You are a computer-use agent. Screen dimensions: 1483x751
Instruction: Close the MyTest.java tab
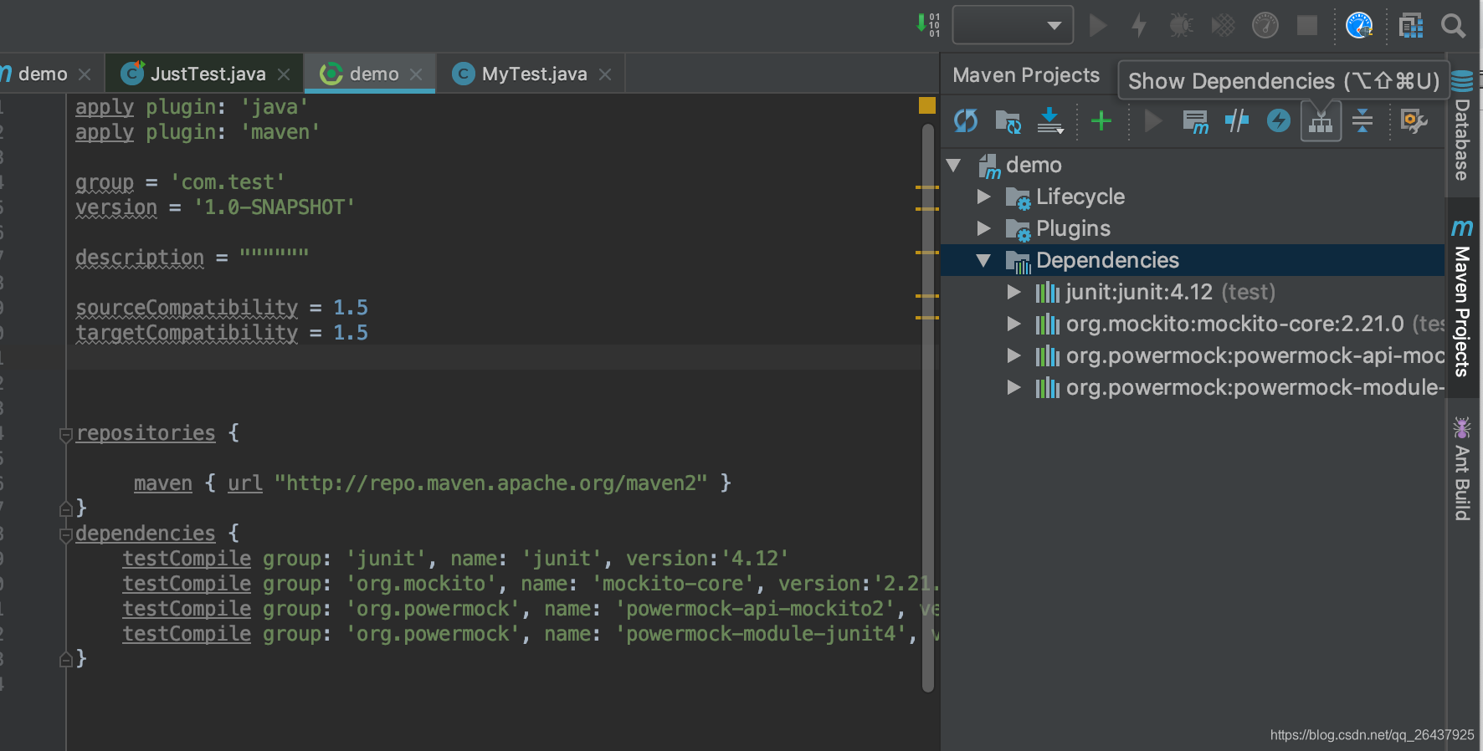pyautogui.click(x=605, y=74)
